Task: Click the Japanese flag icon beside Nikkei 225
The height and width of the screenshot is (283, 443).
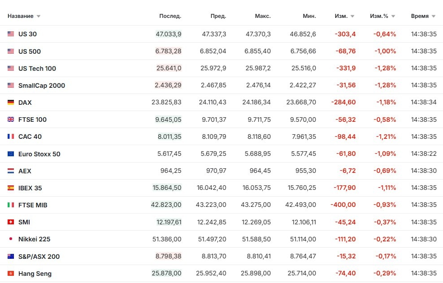Action: point(11,239)
